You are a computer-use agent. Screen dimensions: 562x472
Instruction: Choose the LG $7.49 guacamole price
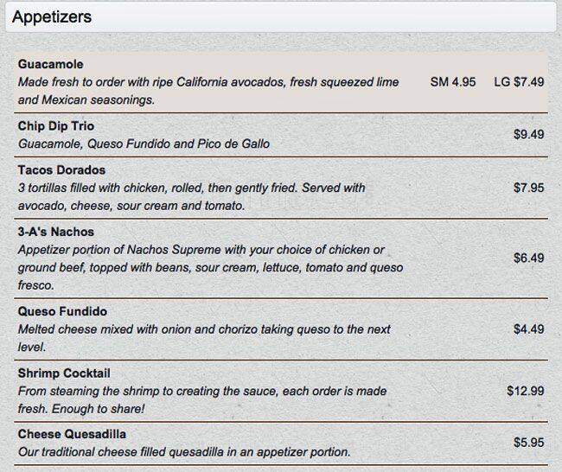[x=519, y=82]
